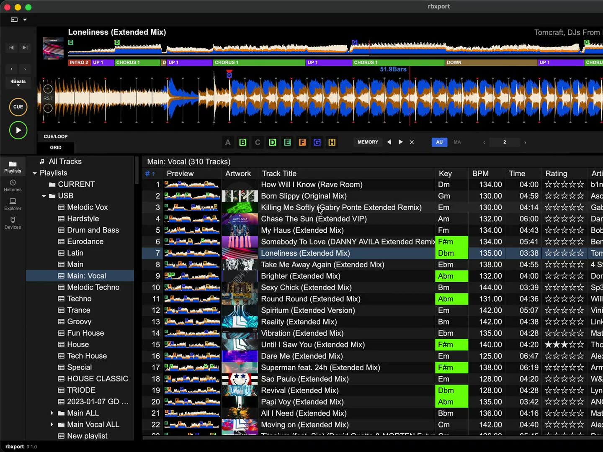
Task: Zoom out the waveform with minus icon
Action: point(48,108)
